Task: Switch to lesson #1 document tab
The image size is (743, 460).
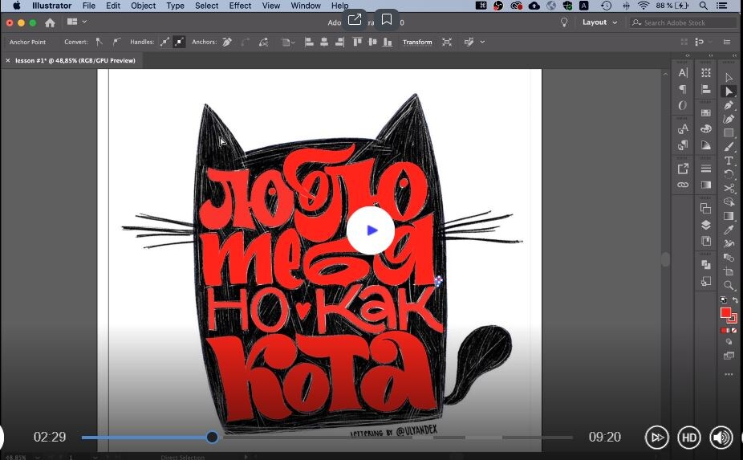Action: tap(75, 61)
